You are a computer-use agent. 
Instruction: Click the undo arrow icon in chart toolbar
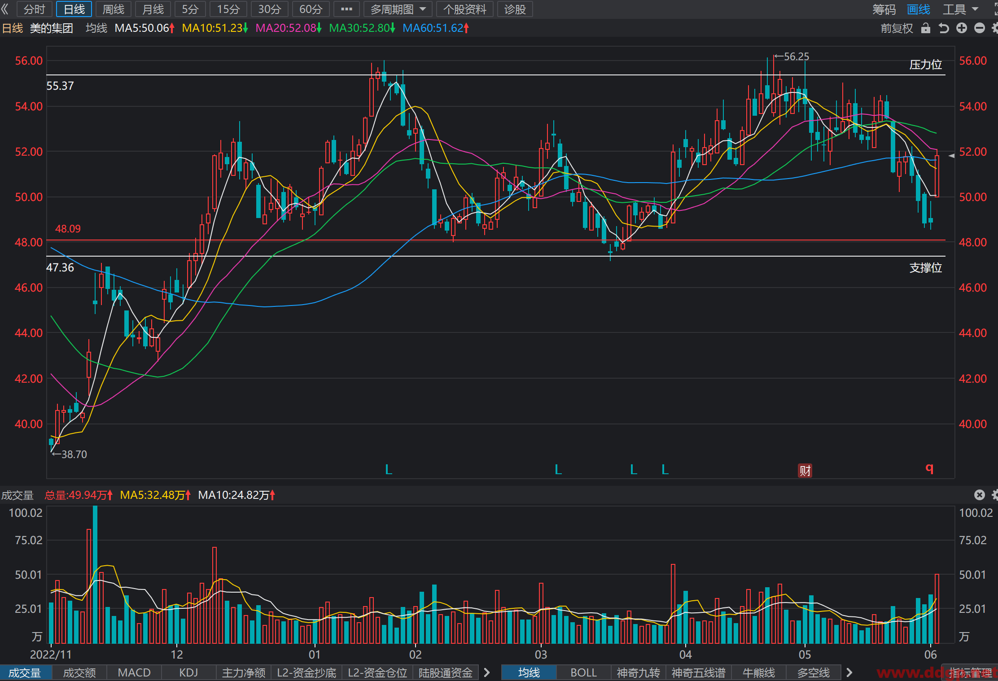pos(944,28)
